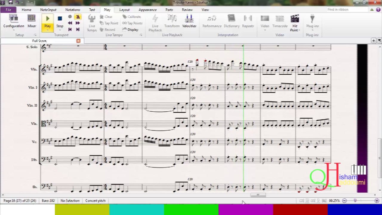
Task: Expand the Configuration dropdown arrow
Action: tap(13, 30)
